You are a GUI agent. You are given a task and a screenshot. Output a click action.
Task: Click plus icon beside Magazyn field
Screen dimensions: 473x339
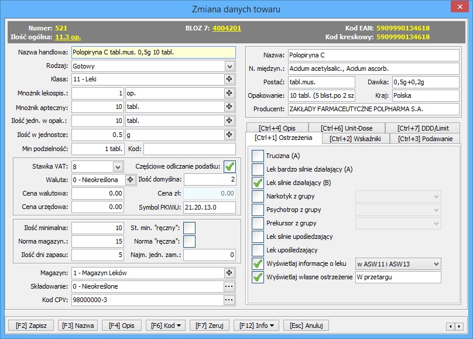[x=229, y=273]
